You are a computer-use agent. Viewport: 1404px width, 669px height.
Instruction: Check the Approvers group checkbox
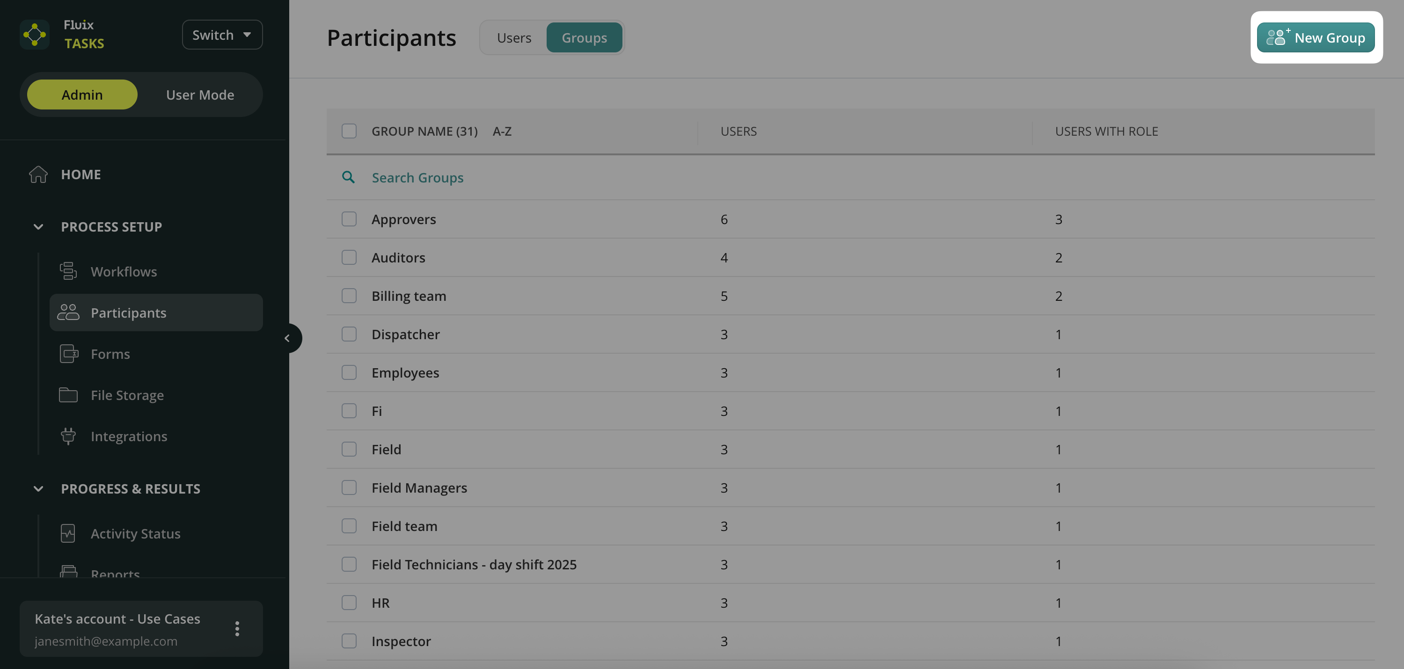coord(349,219)
